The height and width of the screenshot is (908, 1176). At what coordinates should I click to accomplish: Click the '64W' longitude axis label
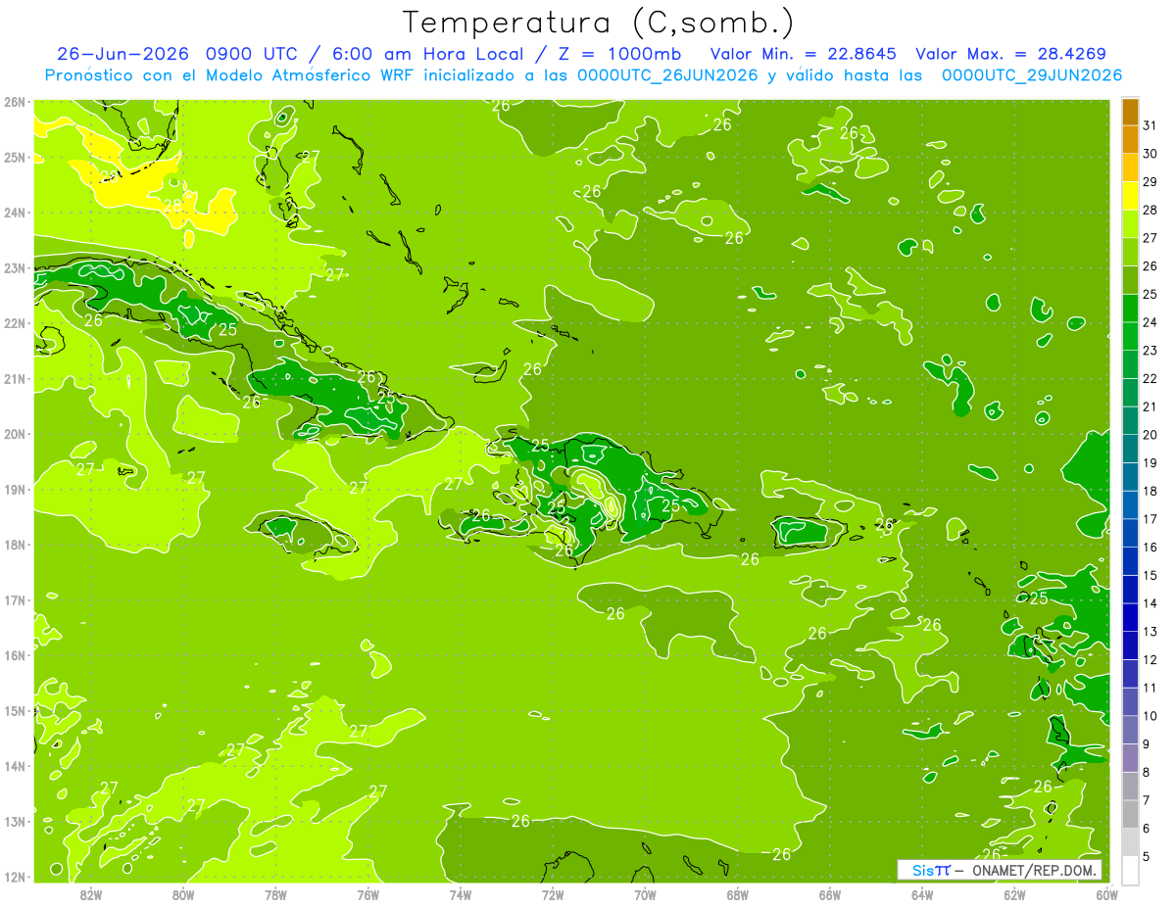[922, 894]
